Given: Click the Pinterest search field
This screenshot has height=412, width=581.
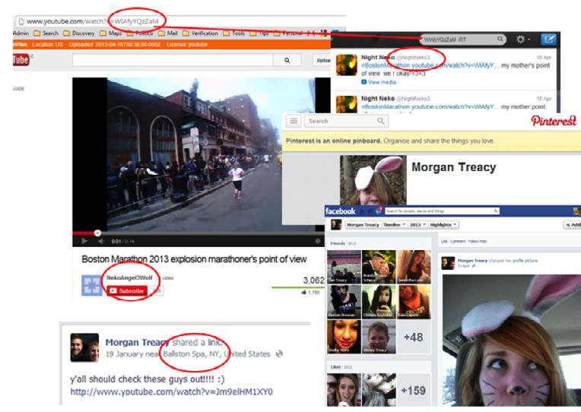Looking at the screenshot, I should tap(341, 121).
